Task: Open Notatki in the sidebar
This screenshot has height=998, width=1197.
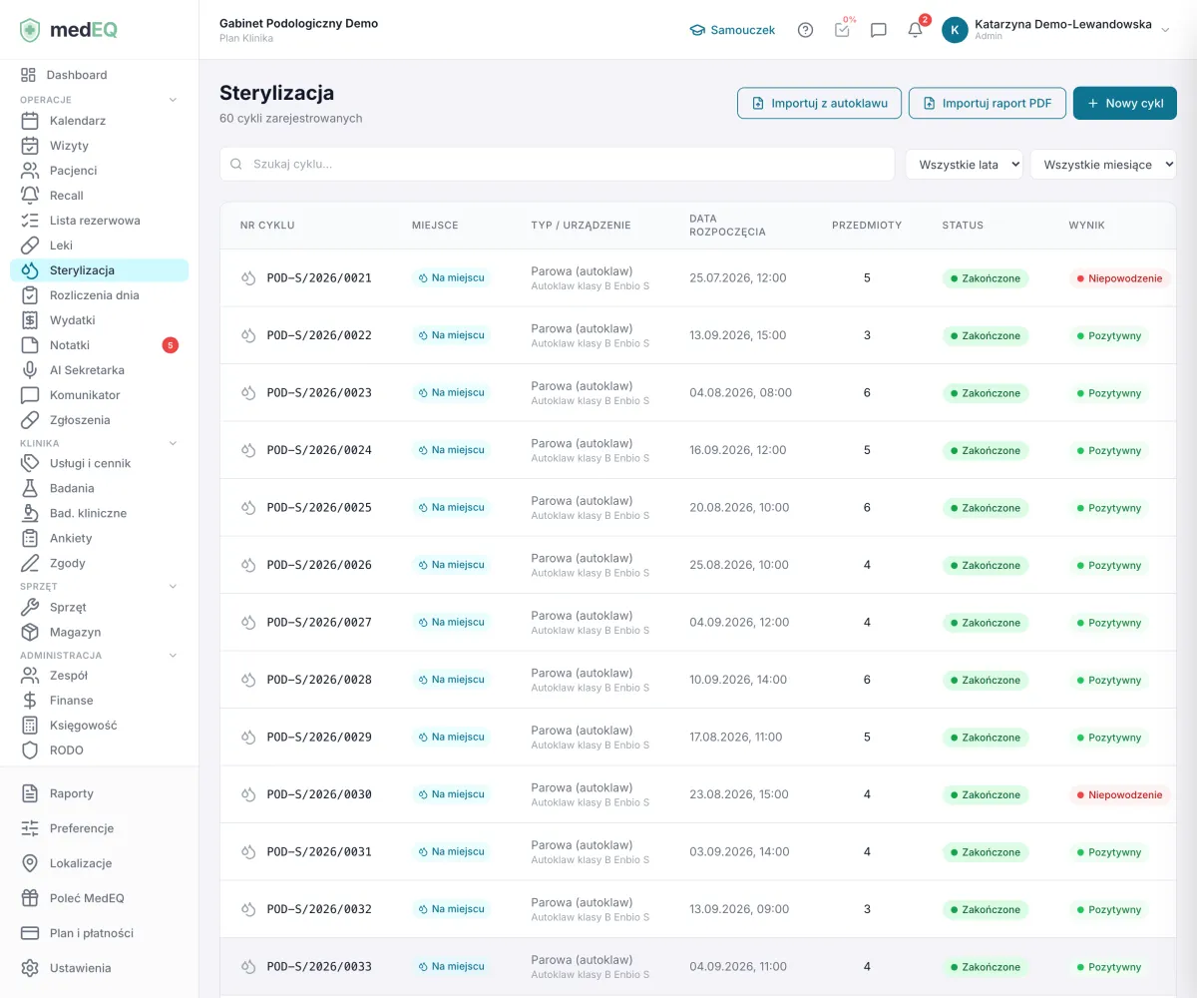Action: pos(100,345)
